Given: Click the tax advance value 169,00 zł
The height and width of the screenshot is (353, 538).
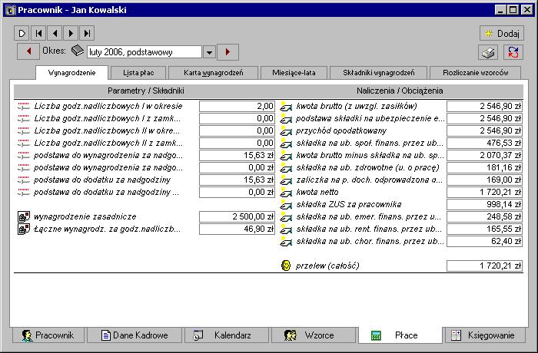Looking at the screenshot, I should point(484,180).
